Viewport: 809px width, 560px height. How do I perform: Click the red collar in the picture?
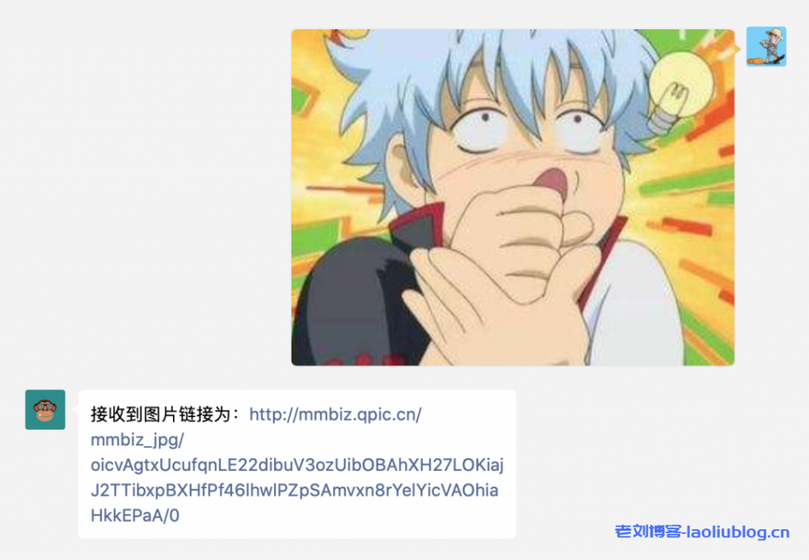click(417, 225)
